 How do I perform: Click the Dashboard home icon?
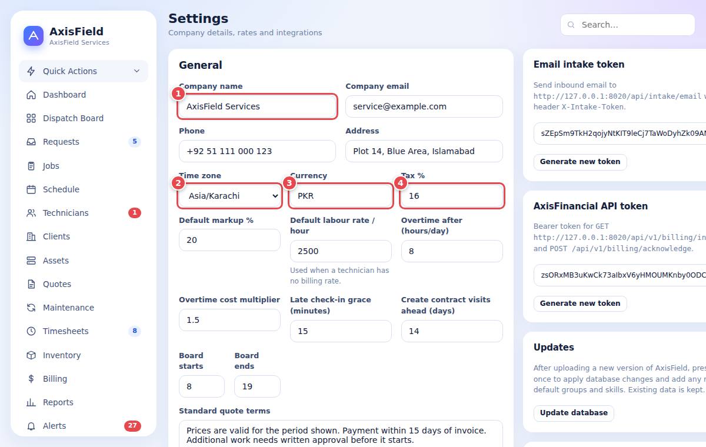point(31,95)
